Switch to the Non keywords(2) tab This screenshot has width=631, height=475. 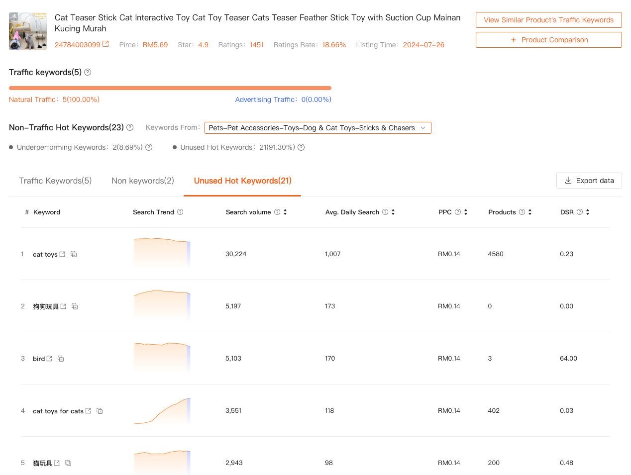(143, 181)
